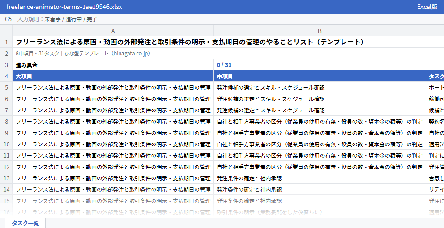The height and width of the screenshot is (228, 444).
Task: Click the 契約名 cell in row 8
Action: 435,121
